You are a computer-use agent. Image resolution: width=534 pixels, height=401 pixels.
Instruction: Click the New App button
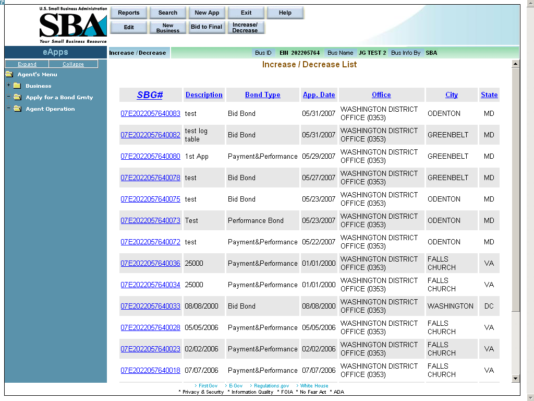coord(207,13)
